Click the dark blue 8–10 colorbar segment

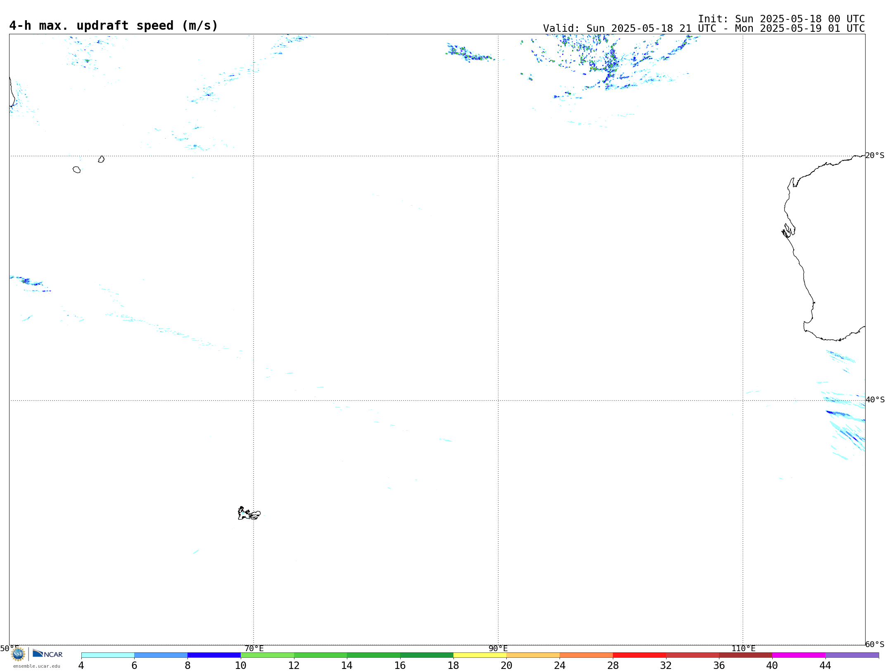point(214,655)
